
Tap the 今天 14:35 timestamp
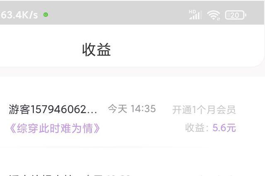pyautogui.click(x=132, y=109)
